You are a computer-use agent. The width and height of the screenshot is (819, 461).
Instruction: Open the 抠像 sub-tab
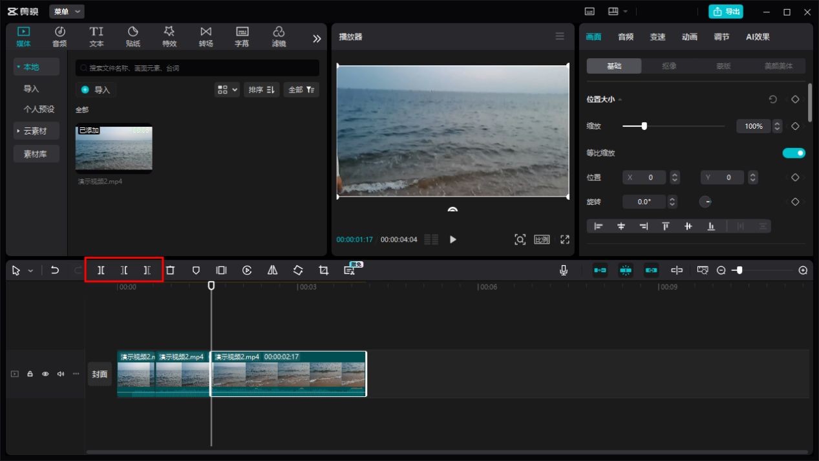point(669,65)
